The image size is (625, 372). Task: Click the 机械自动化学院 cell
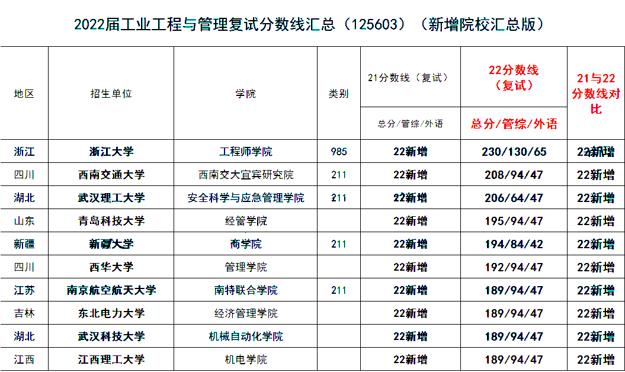pyautogui.click(x=245, y=336)
